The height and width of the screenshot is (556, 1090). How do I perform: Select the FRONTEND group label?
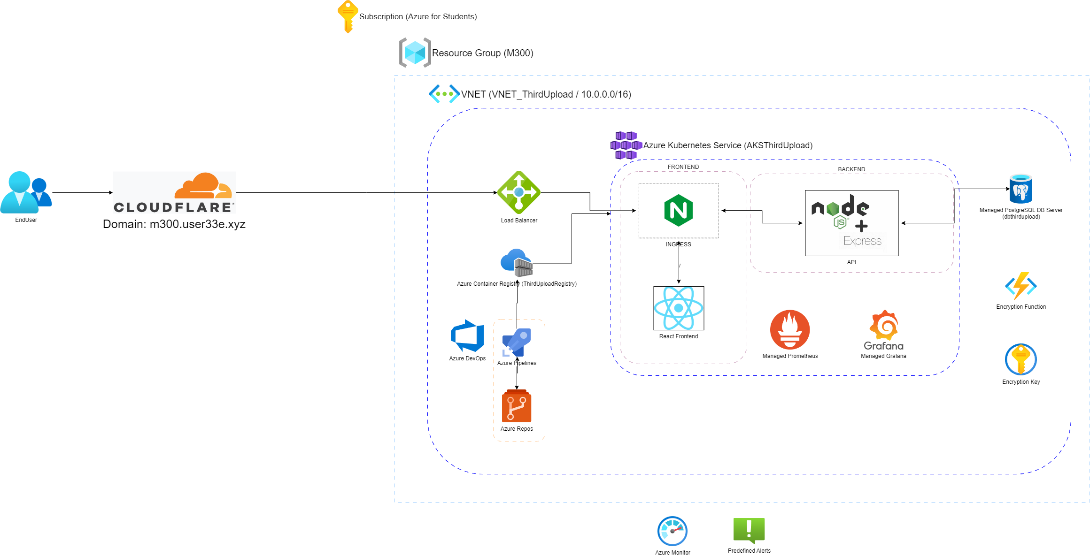[x=683, y=167]
